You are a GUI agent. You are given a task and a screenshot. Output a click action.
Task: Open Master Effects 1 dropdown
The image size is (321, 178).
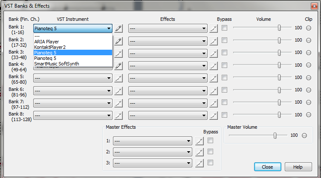click(x=153, y=141)
